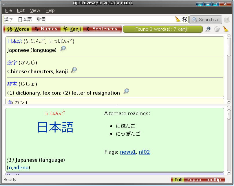Screen dimensions: 234x186
Task: Click the broom clear icon beside the gear
Action: click(x=226, y=29)
